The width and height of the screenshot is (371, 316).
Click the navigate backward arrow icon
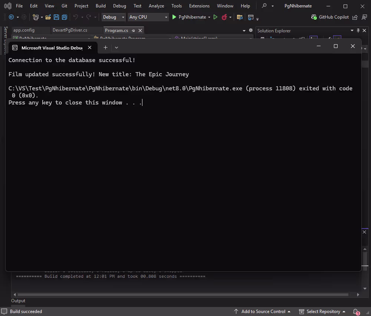[11, 17]
